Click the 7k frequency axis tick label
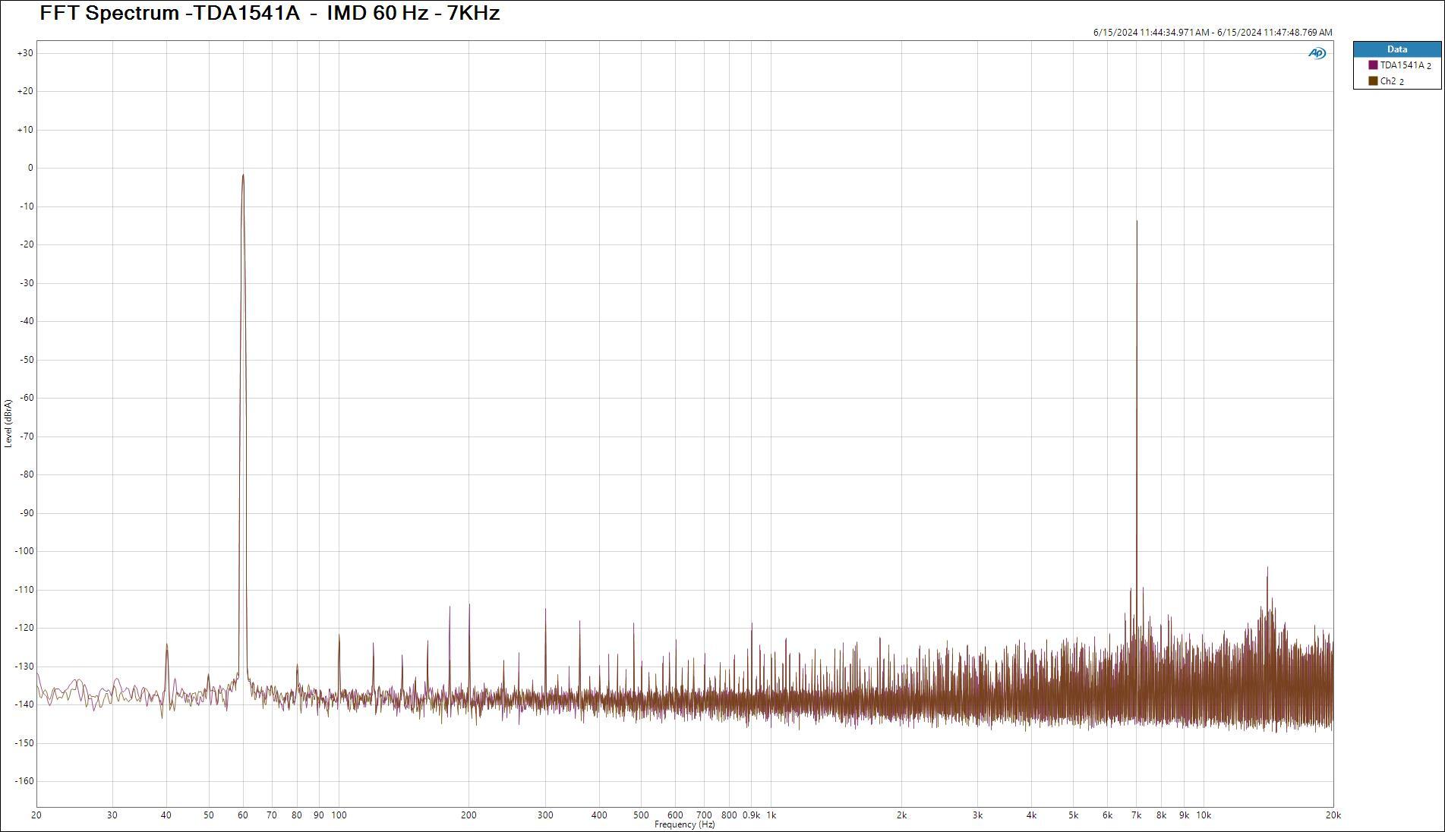The image size is (1445, 832). [1136, 815]
